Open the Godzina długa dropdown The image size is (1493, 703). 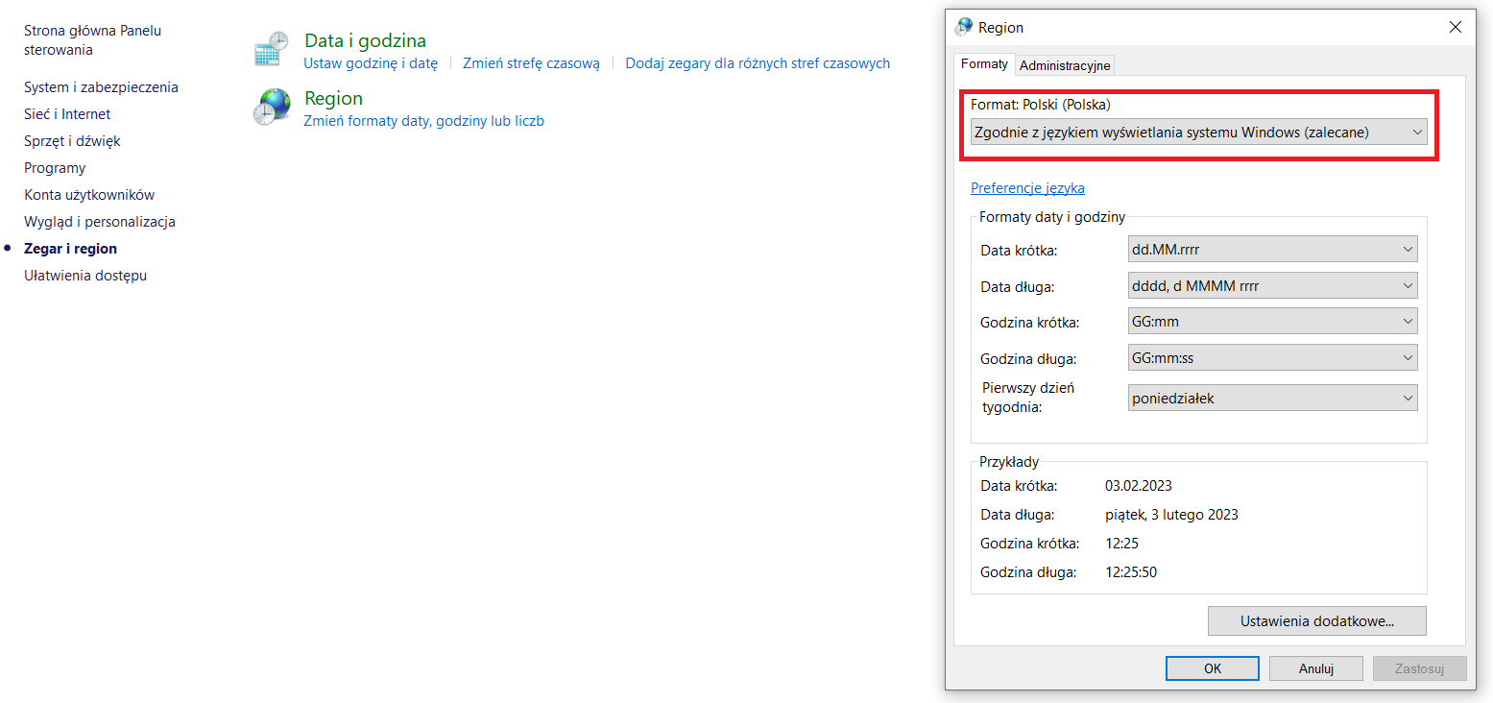click(1272, 358)
